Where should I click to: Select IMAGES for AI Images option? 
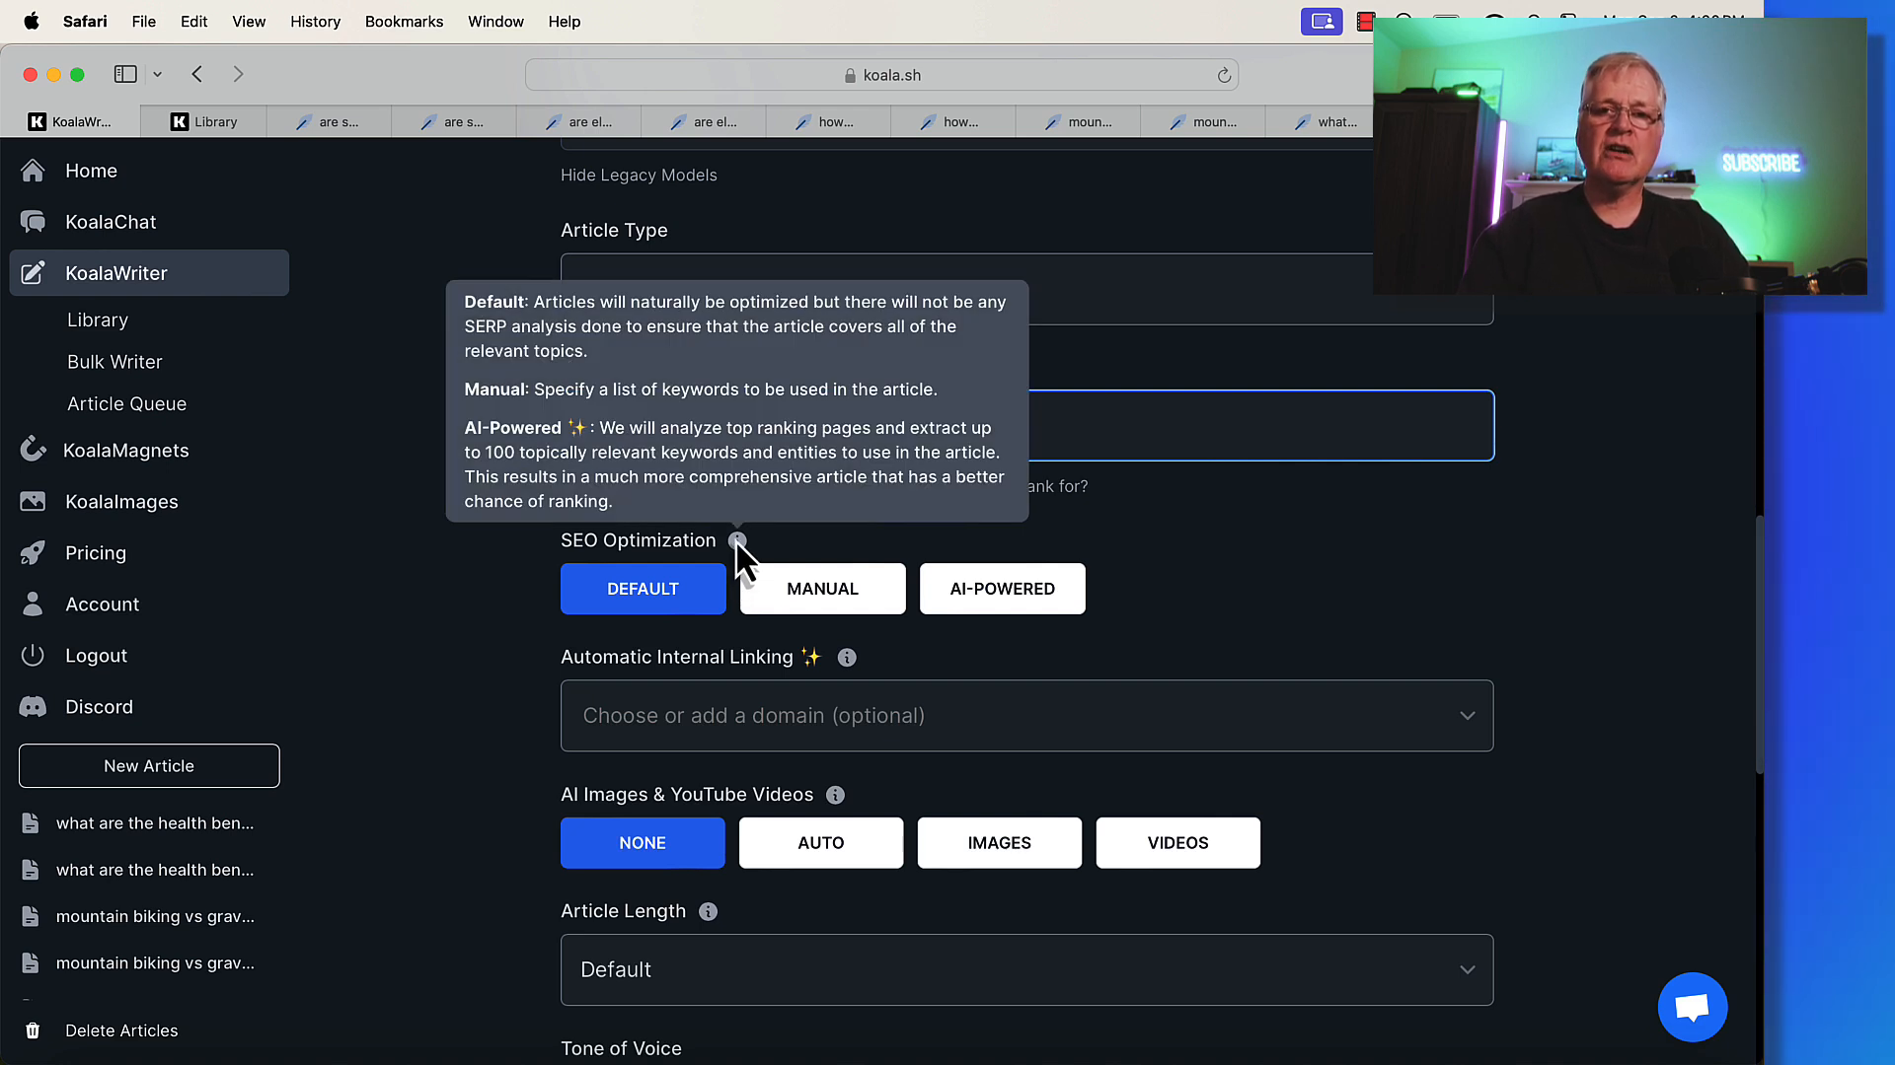pyautogui.click(x=1000, y=843)
